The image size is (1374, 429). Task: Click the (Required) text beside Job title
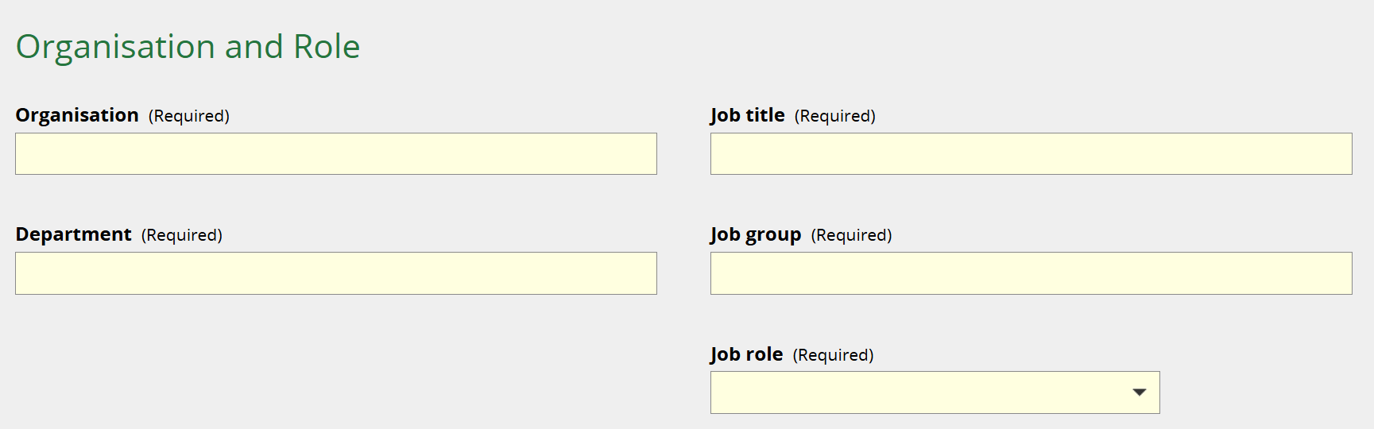835,117
